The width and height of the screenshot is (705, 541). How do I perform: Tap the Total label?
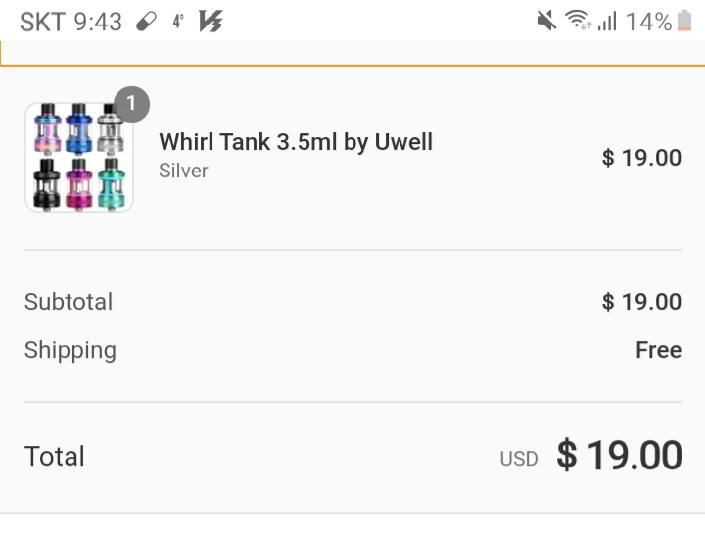(55, 457)
